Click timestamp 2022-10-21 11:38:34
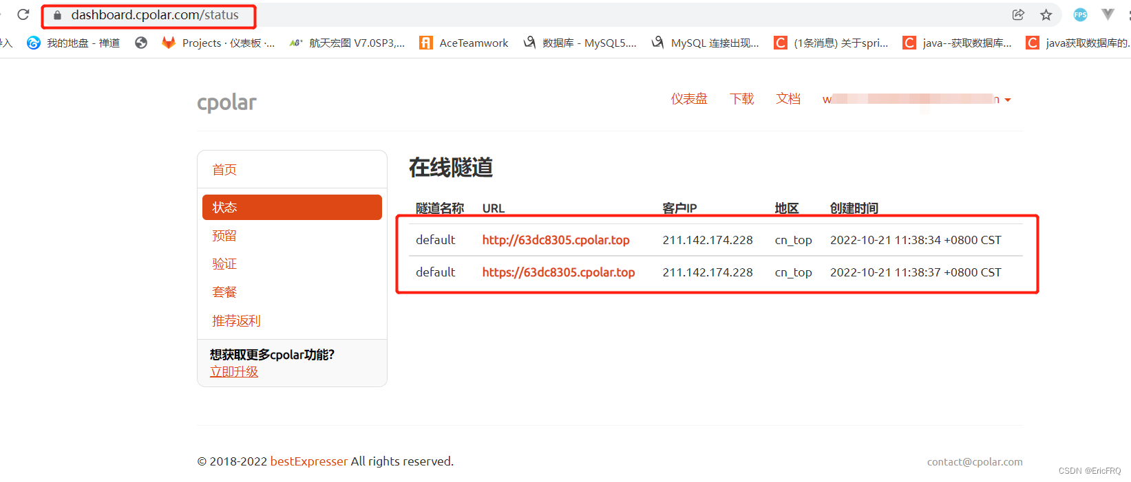Image resolution: width=1131 pixels, height=482 pixels. 916,240
